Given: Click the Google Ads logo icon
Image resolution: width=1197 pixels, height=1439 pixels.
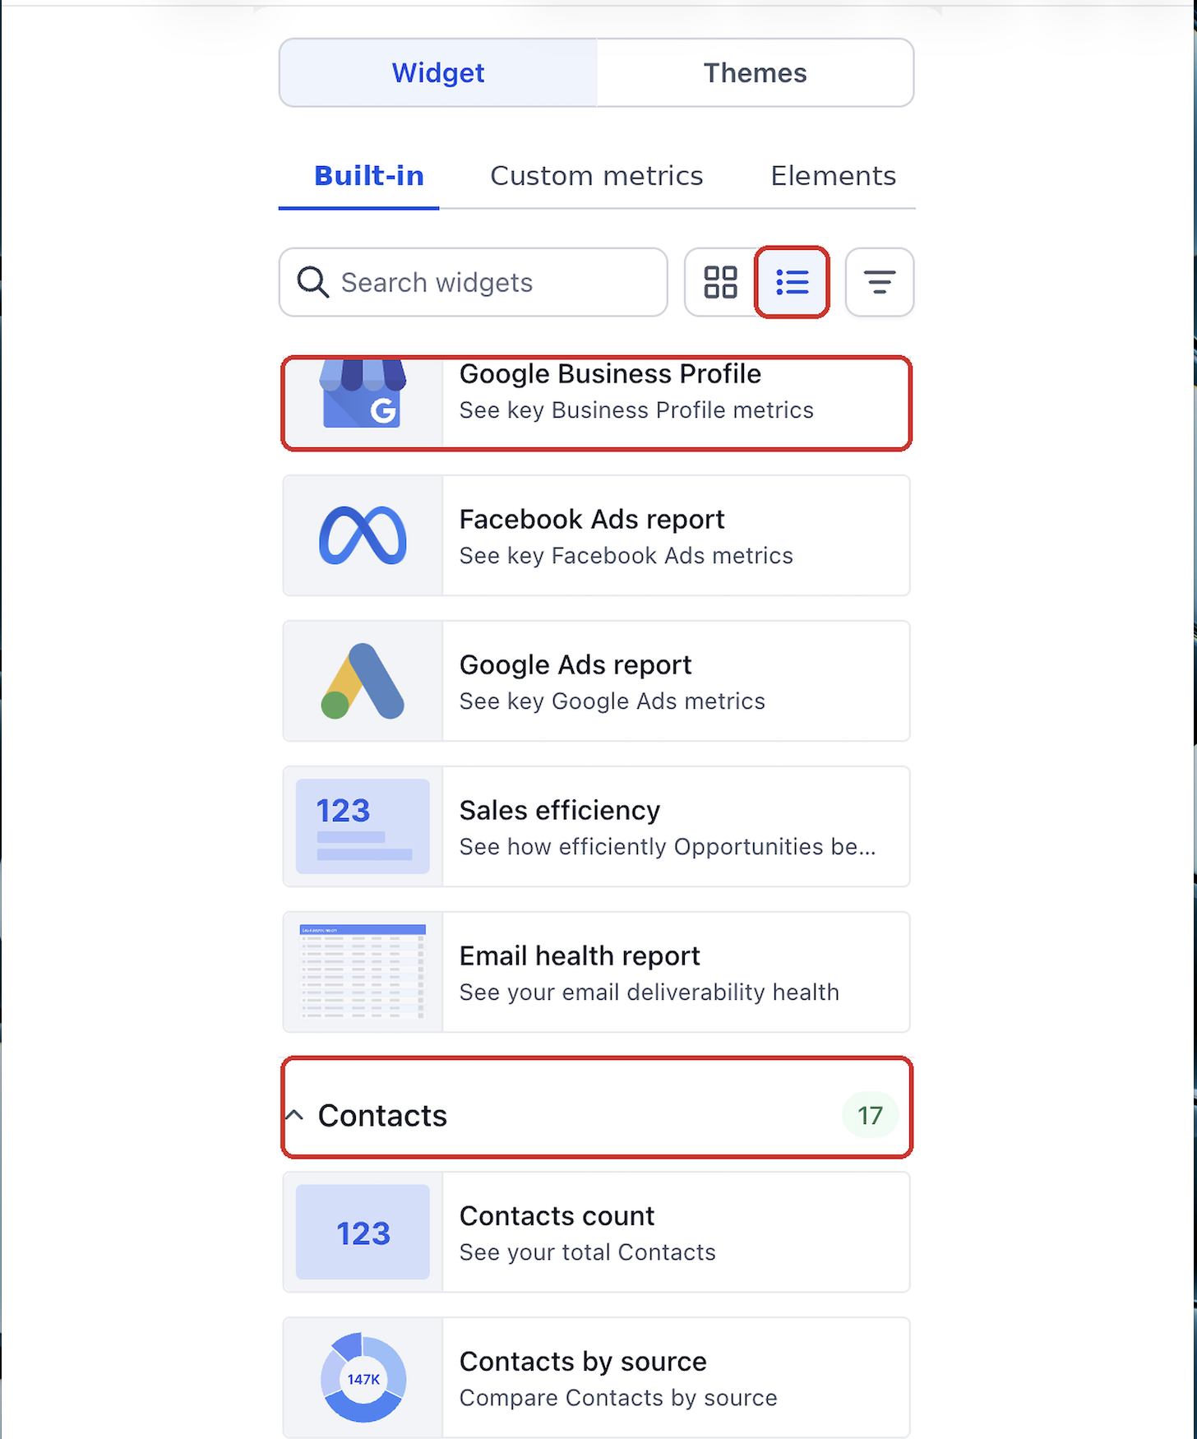Looking at the screenshot, I should [363, 681].
